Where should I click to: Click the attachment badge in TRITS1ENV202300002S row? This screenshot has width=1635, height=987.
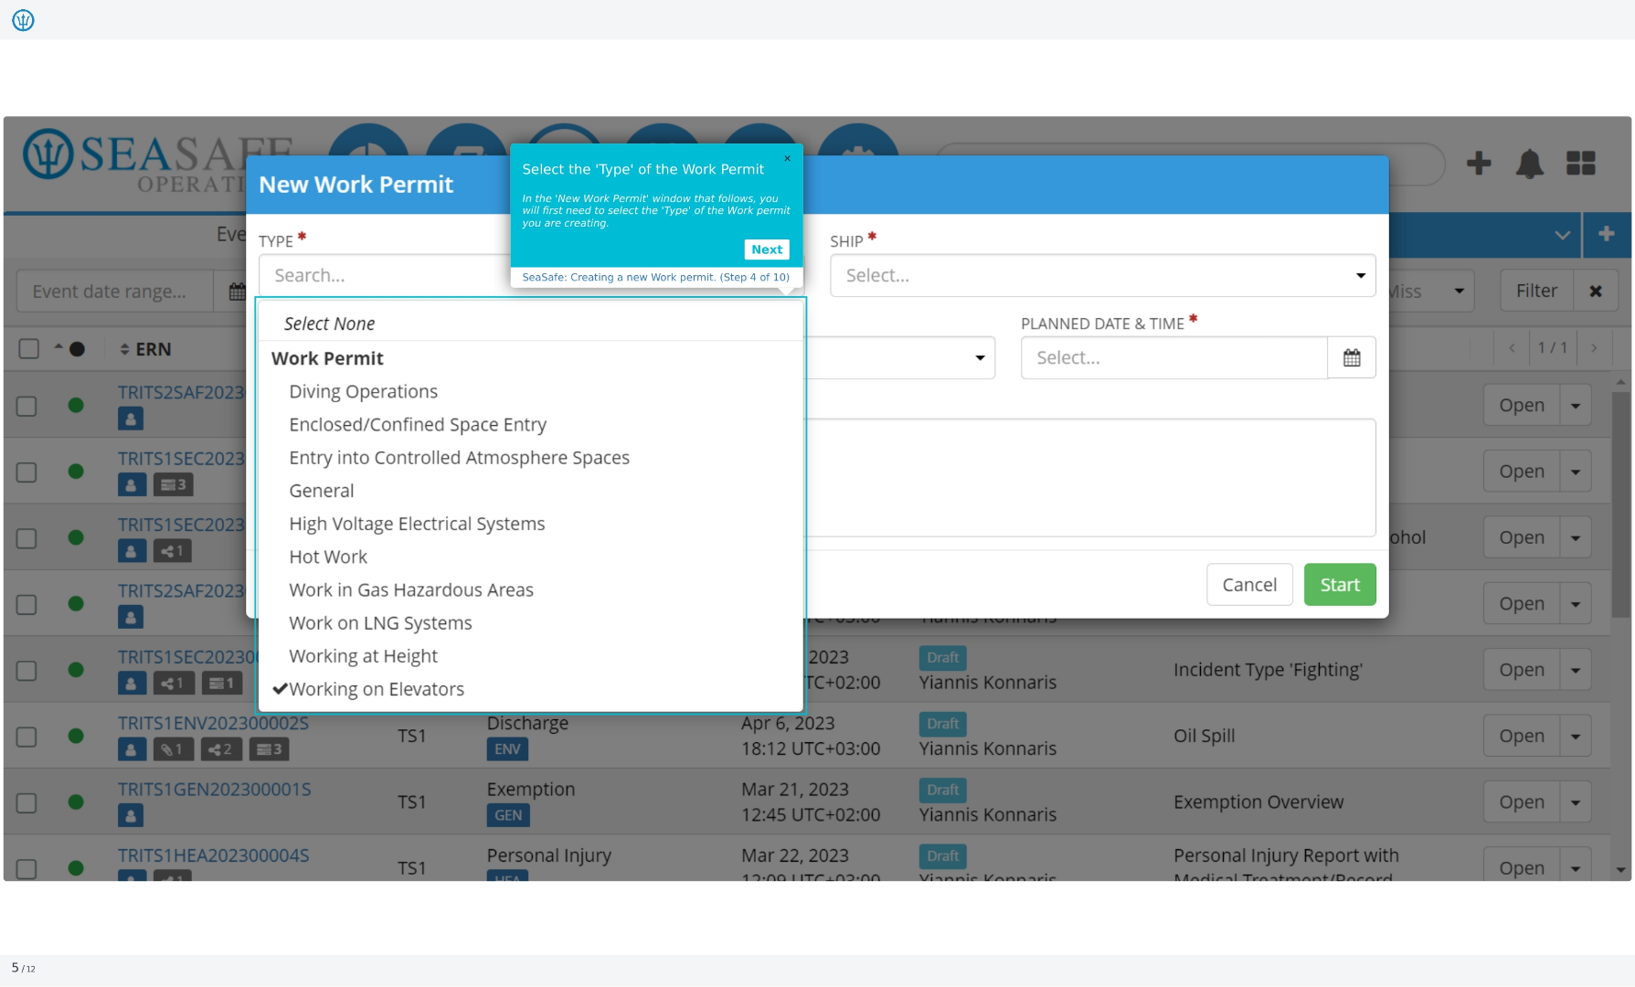coord(172,749)
